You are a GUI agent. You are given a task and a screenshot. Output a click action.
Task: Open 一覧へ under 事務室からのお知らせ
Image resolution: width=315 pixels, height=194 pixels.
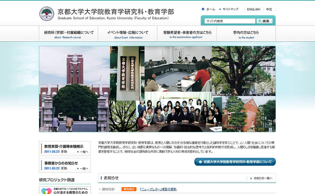[x=83, y=169]
